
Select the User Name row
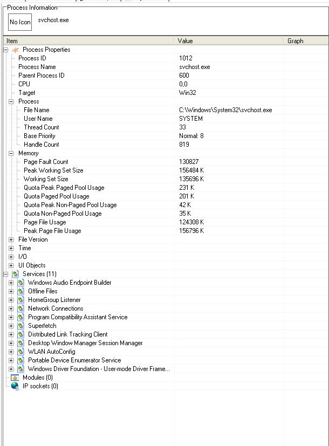point(166,119)
